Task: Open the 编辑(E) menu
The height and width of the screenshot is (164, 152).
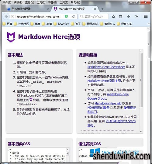Action: [18, 2]
